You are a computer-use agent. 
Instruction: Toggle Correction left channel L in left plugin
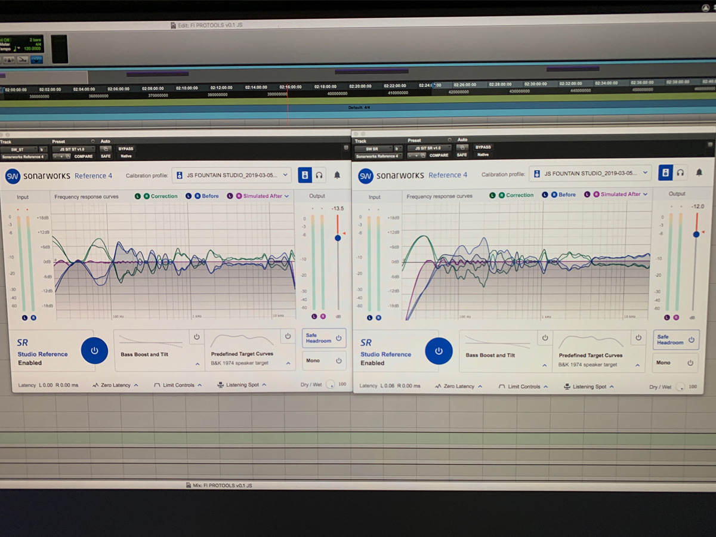pos(138,196)
